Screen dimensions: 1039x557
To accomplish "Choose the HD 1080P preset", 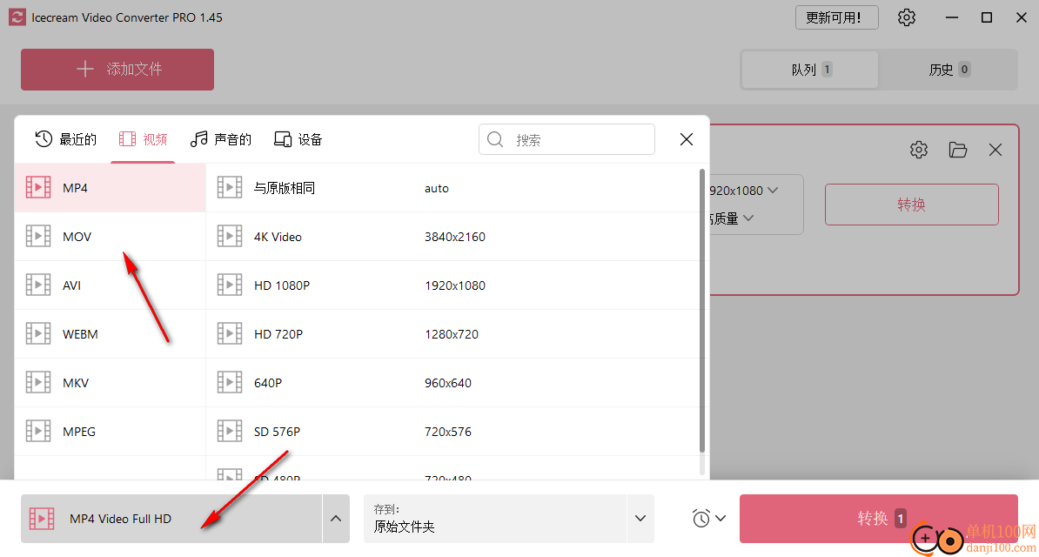I will coord(453,285).
